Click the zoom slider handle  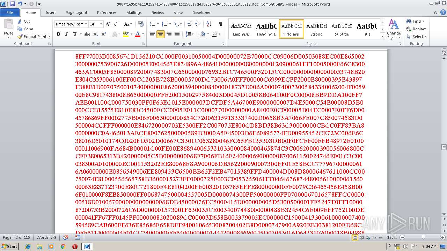point(424,237)
